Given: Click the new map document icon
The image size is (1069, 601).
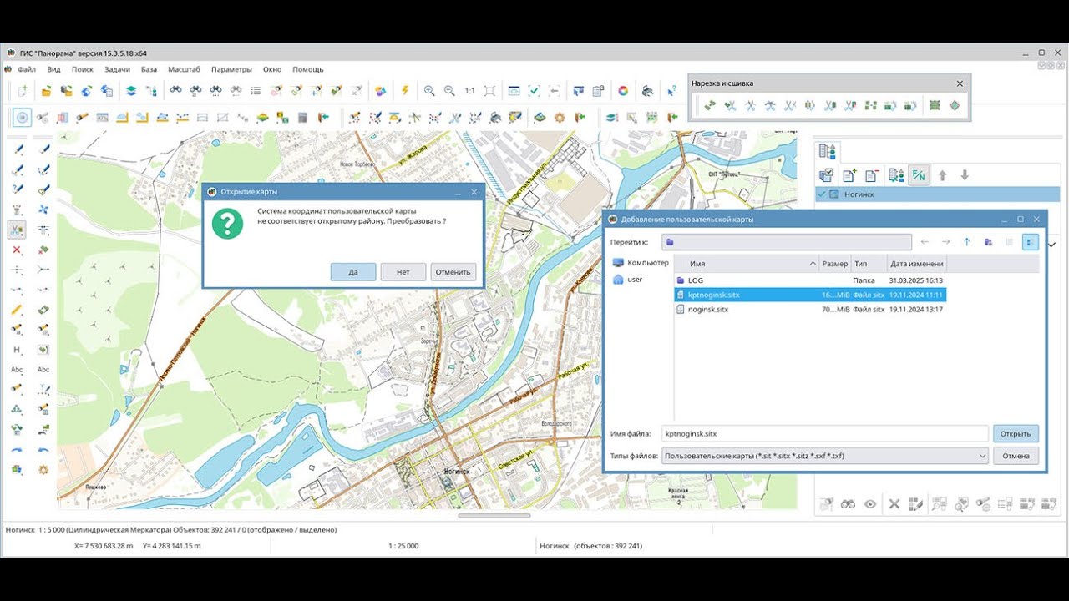Looking at the screenshot, I should click(x=23, y=91).
